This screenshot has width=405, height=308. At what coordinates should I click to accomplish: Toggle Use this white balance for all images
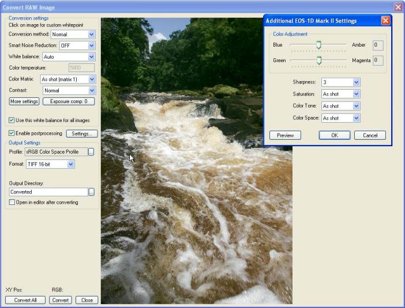pos(12,120)
